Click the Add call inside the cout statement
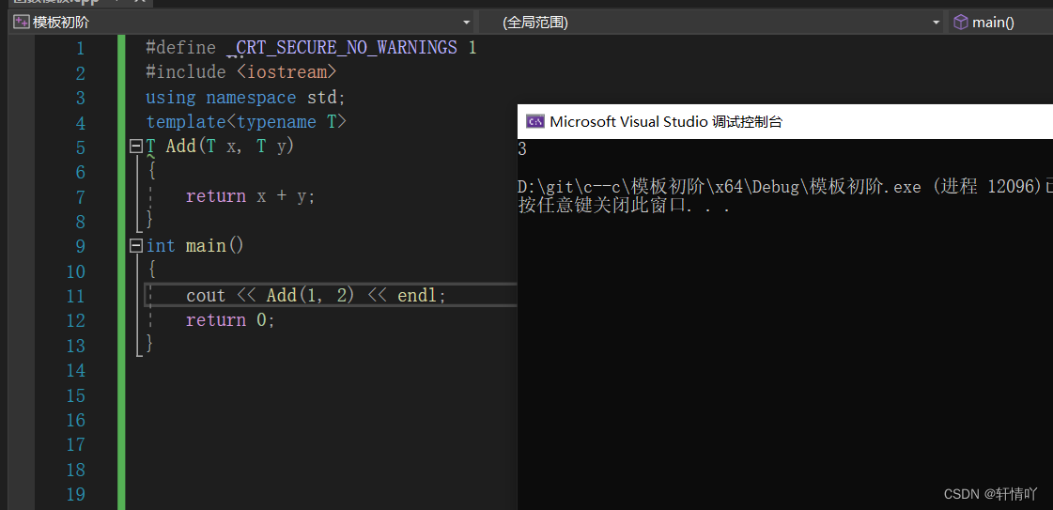The height and width of the screenshot is (510, 1053). click(281, 296)
